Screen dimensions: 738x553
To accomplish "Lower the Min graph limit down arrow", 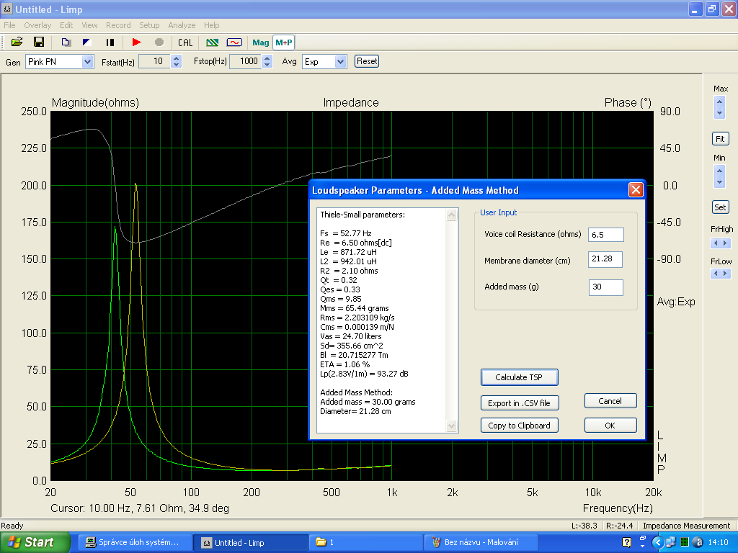I will [x=719, y=182].
